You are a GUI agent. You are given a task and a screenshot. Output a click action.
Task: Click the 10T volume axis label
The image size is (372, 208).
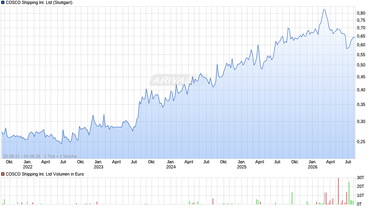coord(361,195)
